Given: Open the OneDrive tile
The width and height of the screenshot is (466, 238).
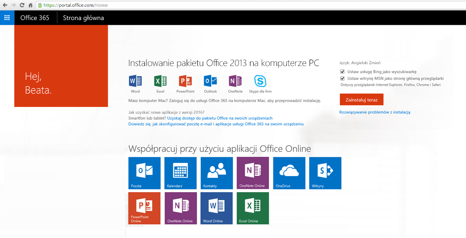Looking at the screenshot, I should tap(289, 173).
